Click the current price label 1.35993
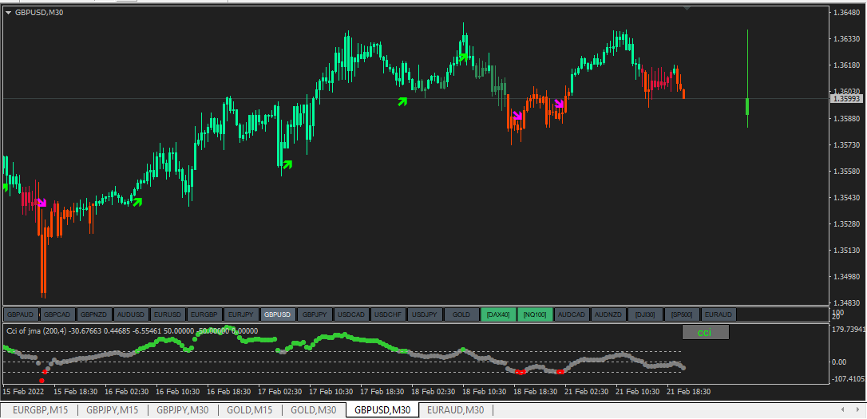 coord(846,98)
